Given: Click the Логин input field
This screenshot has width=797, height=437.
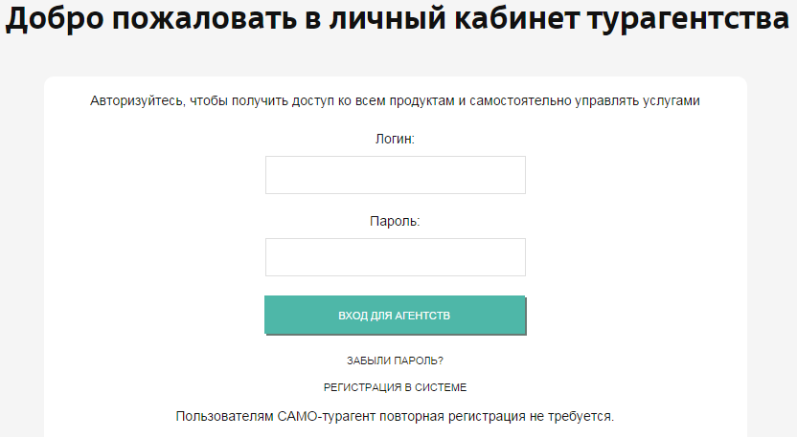Looking at the screenshot, I should coord(395,175).
